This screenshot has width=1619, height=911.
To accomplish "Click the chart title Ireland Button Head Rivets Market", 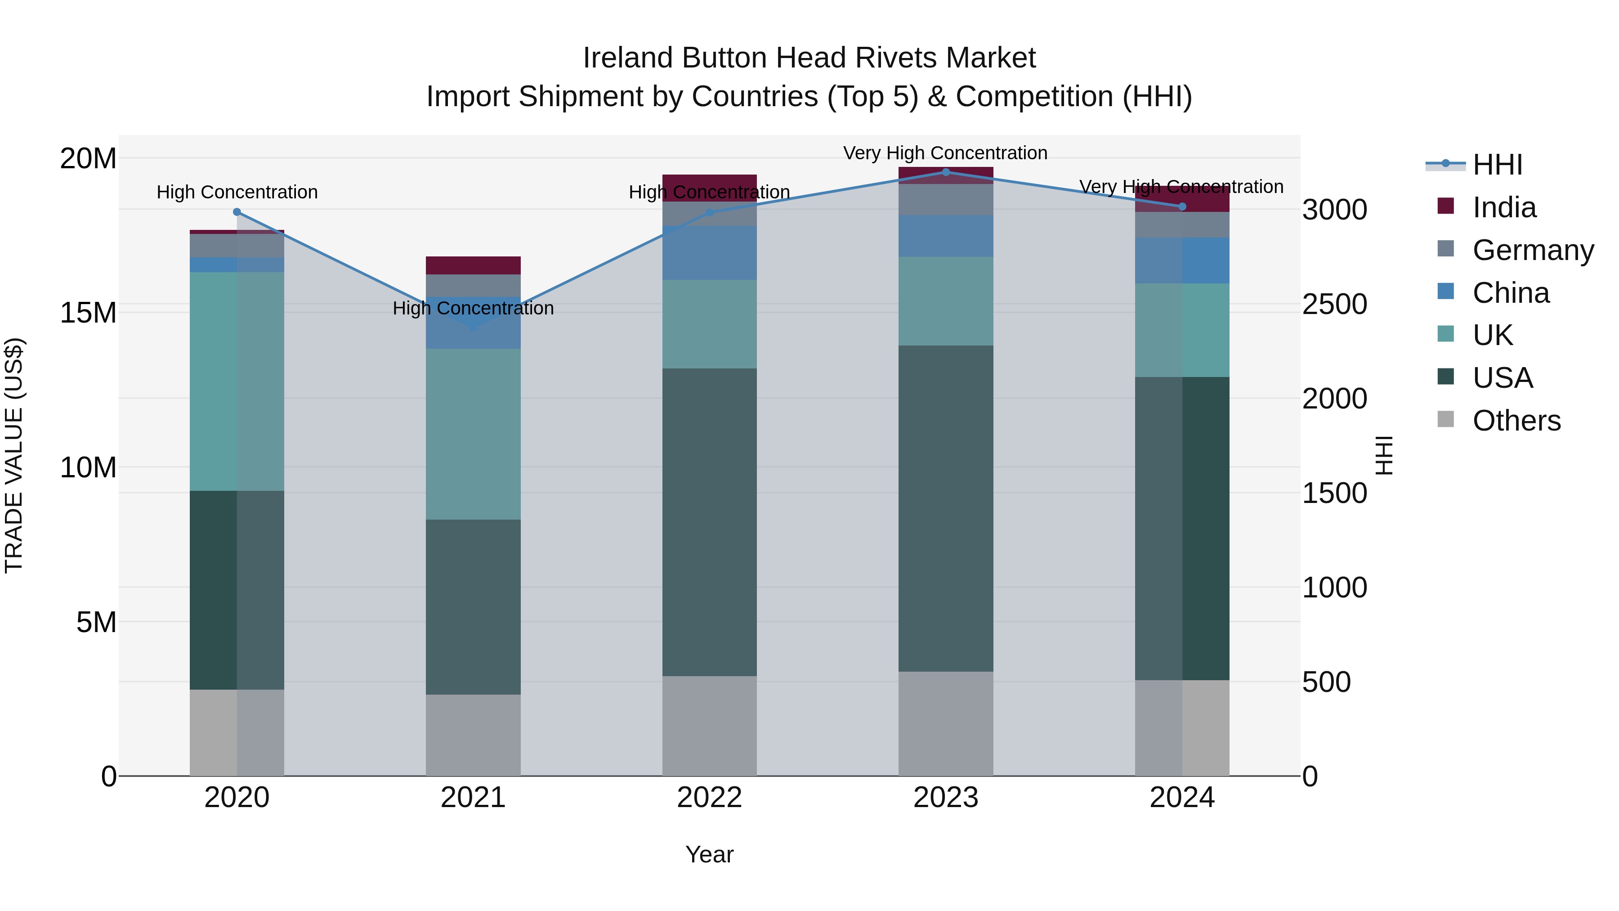I will pyautogui.click(x=809, y=58).
